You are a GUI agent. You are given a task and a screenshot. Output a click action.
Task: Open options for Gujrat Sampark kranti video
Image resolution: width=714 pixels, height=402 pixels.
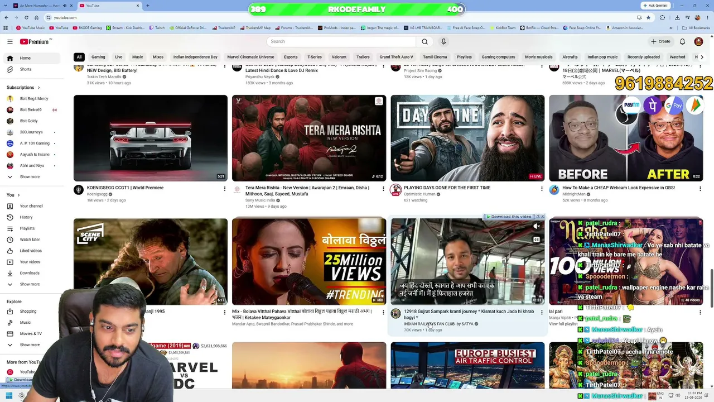[542, 313]
